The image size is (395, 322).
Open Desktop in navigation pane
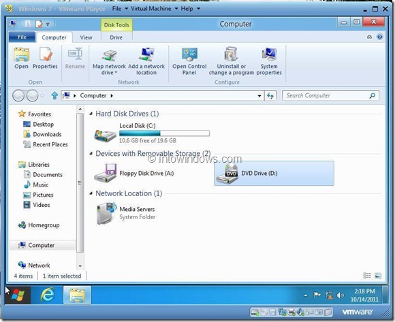click(39, 125)
